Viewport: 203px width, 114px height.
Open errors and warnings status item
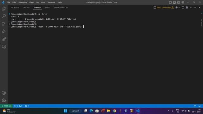click(x=18, y=106)
